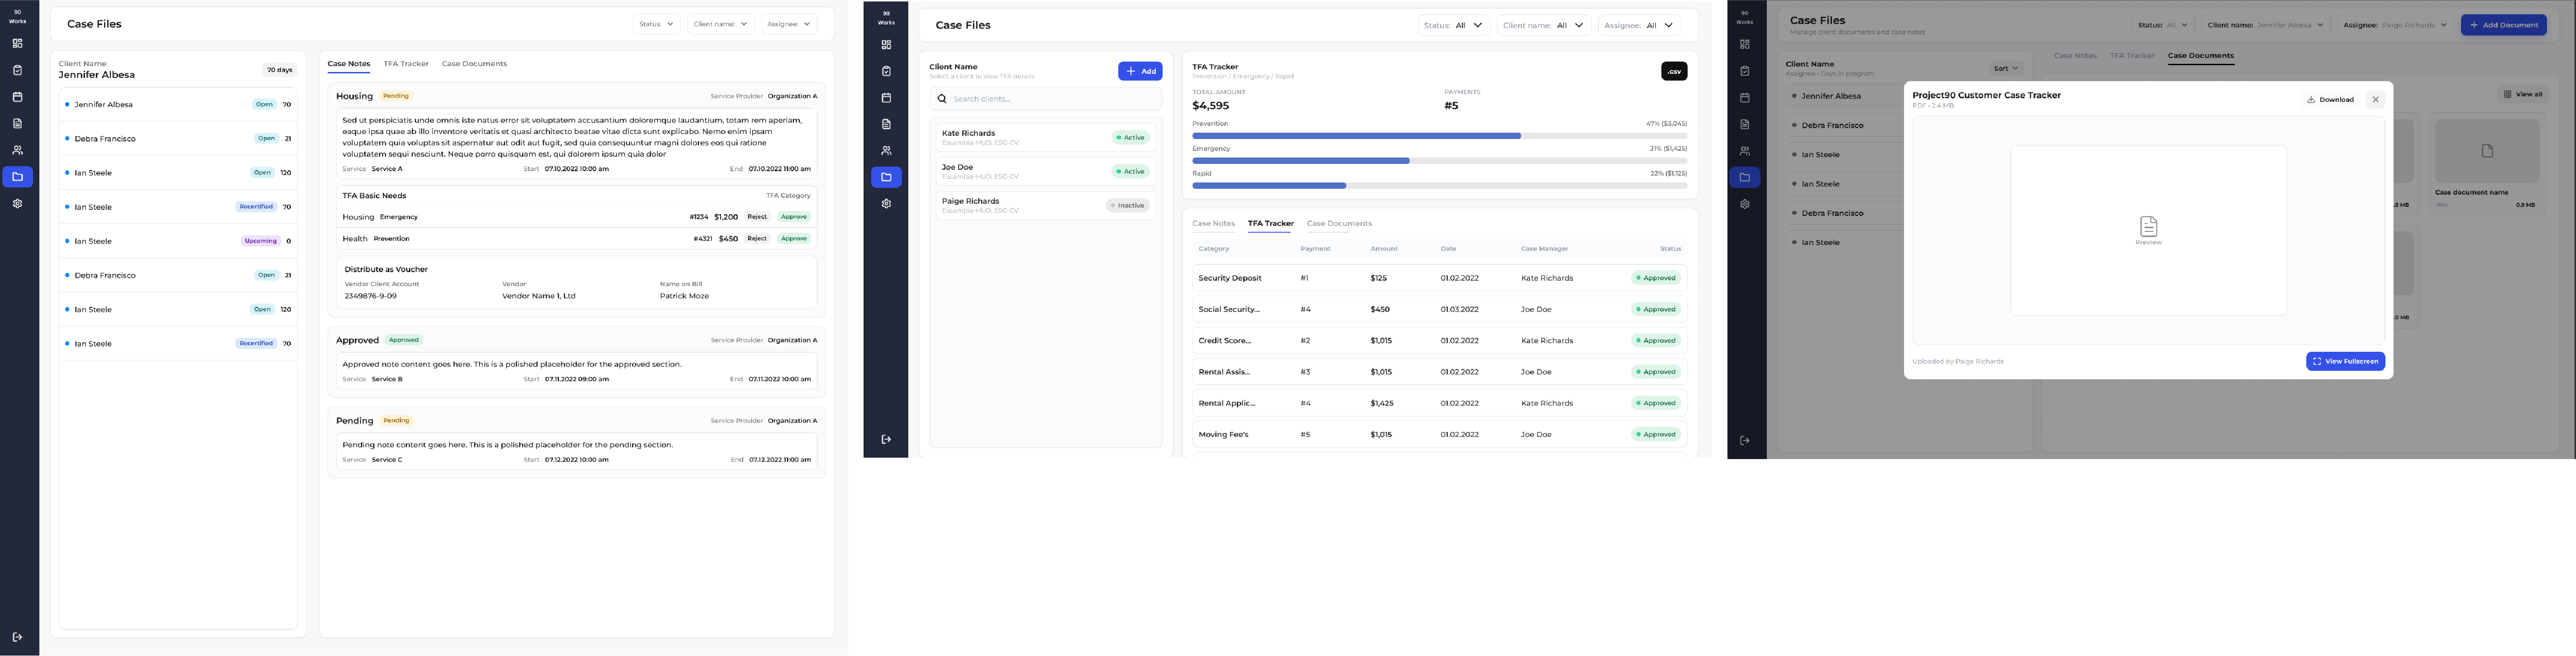Switch to Case Documents tab in left screen

point(474,64)
